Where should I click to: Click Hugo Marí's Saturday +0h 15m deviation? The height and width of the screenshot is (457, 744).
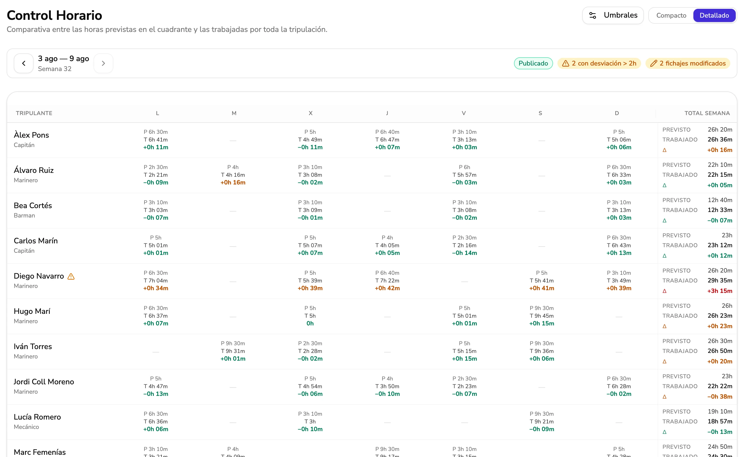pyautogui.click(x=541, y=323)
